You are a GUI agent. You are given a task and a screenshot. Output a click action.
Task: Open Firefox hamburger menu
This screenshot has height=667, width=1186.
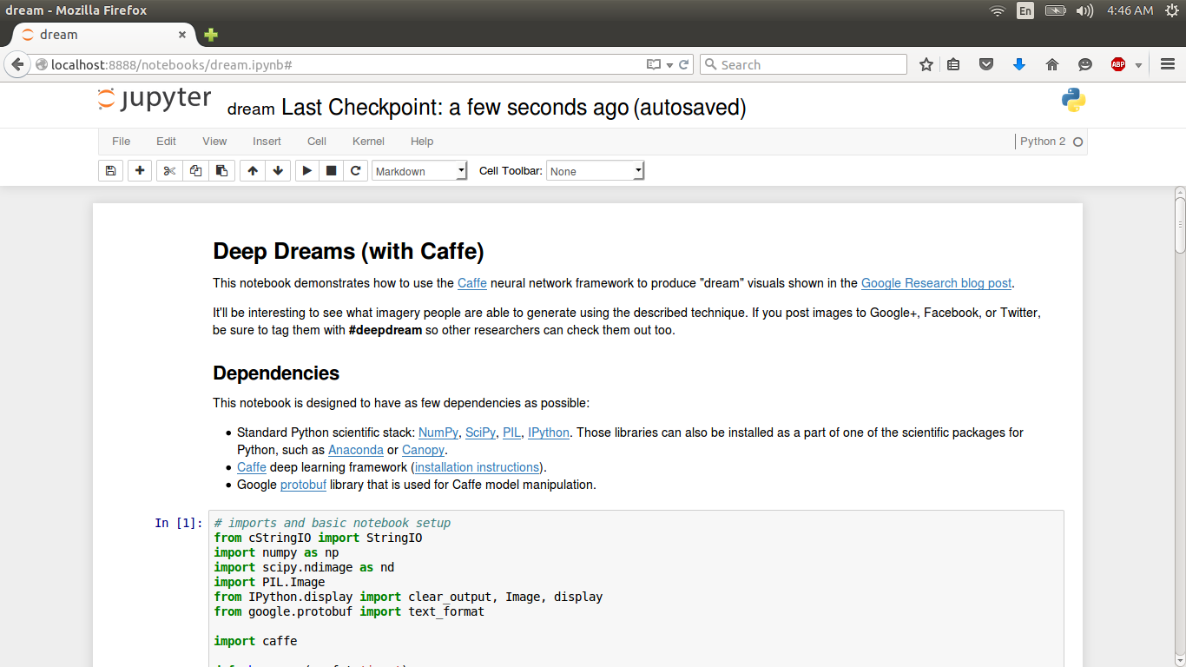pos(1168,64)
